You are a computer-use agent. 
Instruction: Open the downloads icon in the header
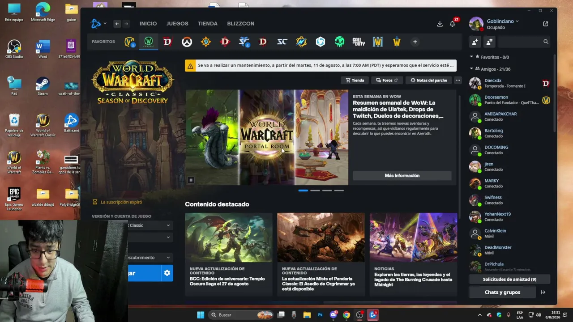click(440, 24)
